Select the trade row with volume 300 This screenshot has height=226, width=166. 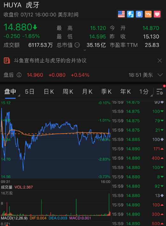138,214
